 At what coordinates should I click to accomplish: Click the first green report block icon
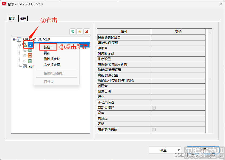pos(30,50)
